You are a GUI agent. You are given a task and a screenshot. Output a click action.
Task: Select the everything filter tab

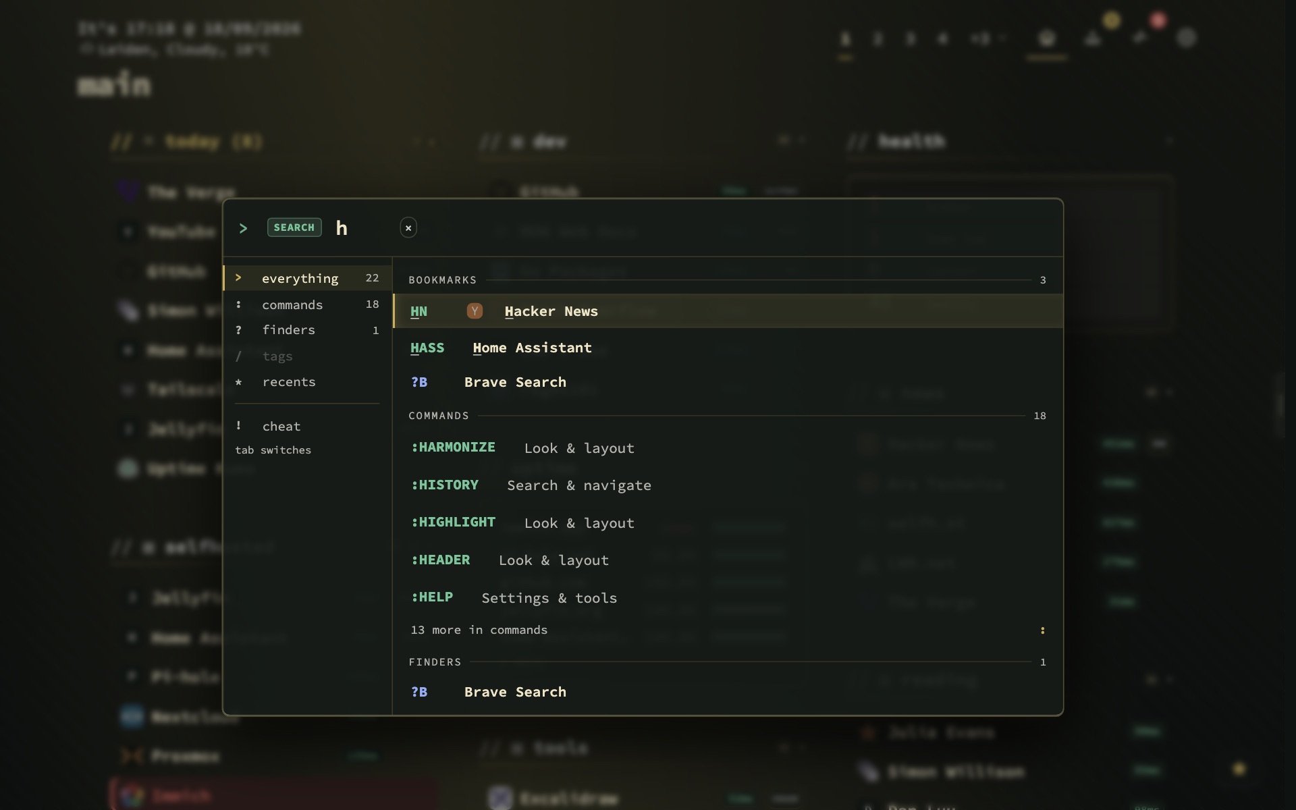[307, 278]
